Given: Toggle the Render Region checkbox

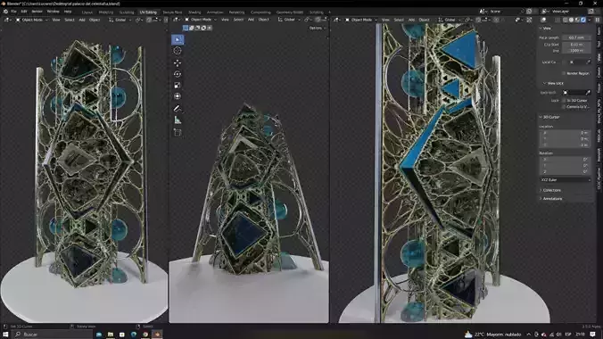Looking at the screenshot, I should coord(564,73).
